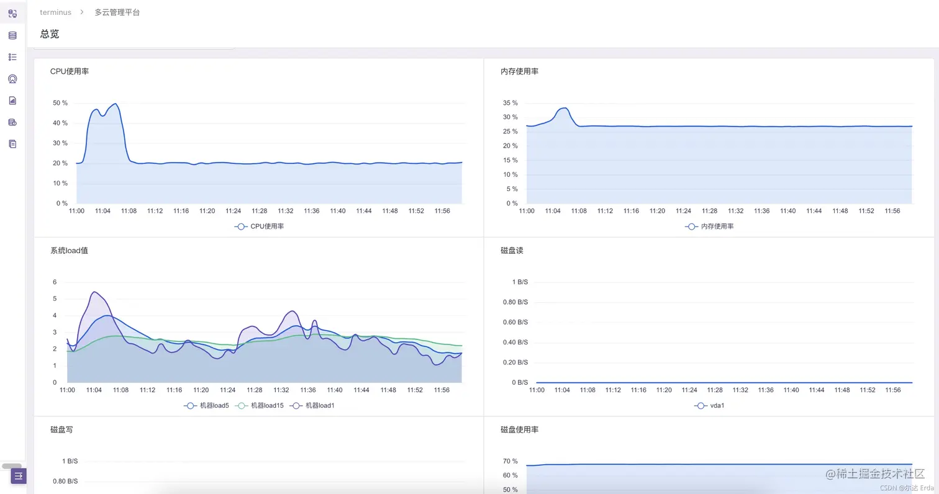Open the database alert sidebar icon
939x494 pixels.
(x=12, y=122)
